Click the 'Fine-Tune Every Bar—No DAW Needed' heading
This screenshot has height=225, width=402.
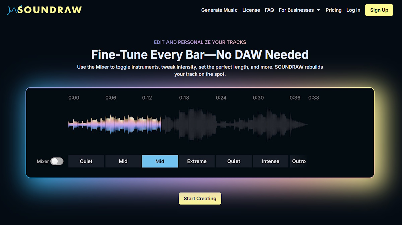pos(200,54)
